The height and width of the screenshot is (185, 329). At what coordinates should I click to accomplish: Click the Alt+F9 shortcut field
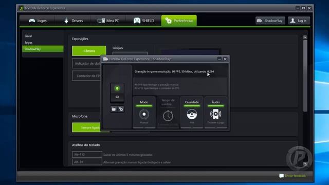pos(87,162)
